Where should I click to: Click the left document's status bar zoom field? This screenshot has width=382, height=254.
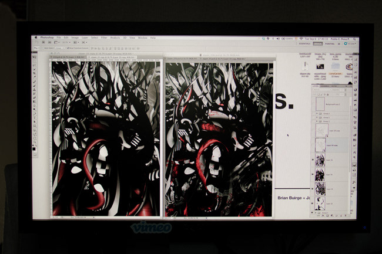tap(55, 217)
